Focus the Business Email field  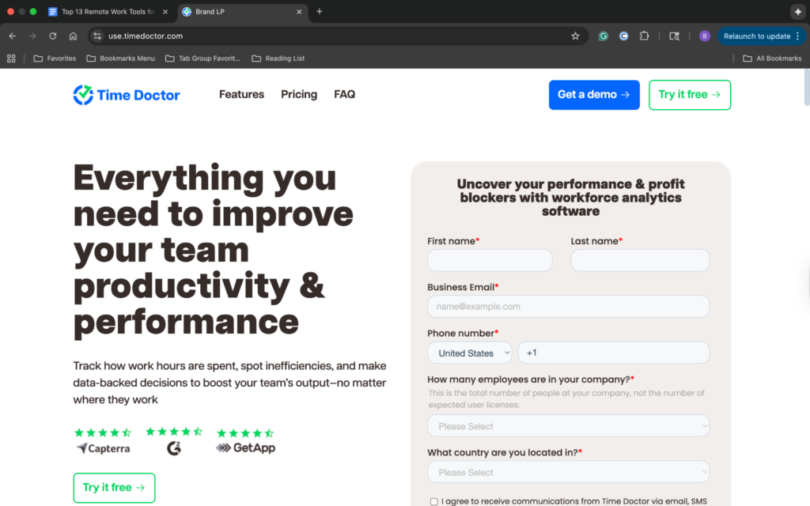(x=568, y=306)
